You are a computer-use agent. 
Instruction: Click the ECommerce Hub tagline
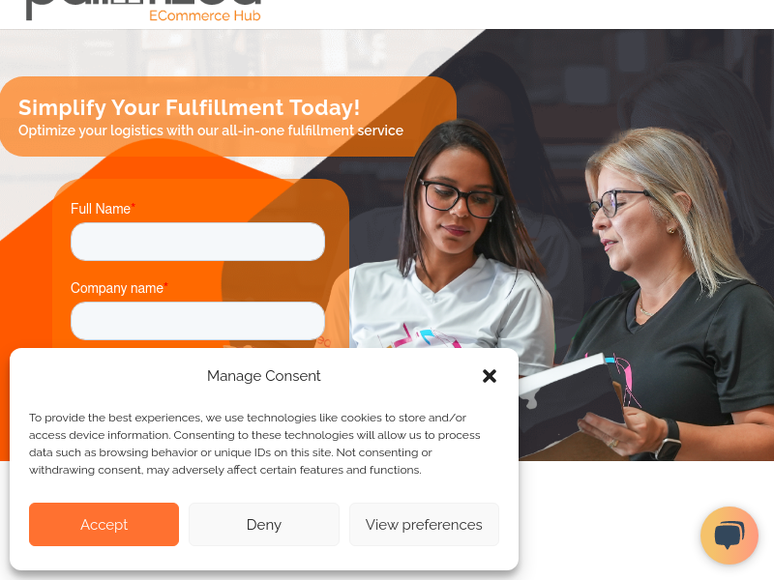(205, 15)
